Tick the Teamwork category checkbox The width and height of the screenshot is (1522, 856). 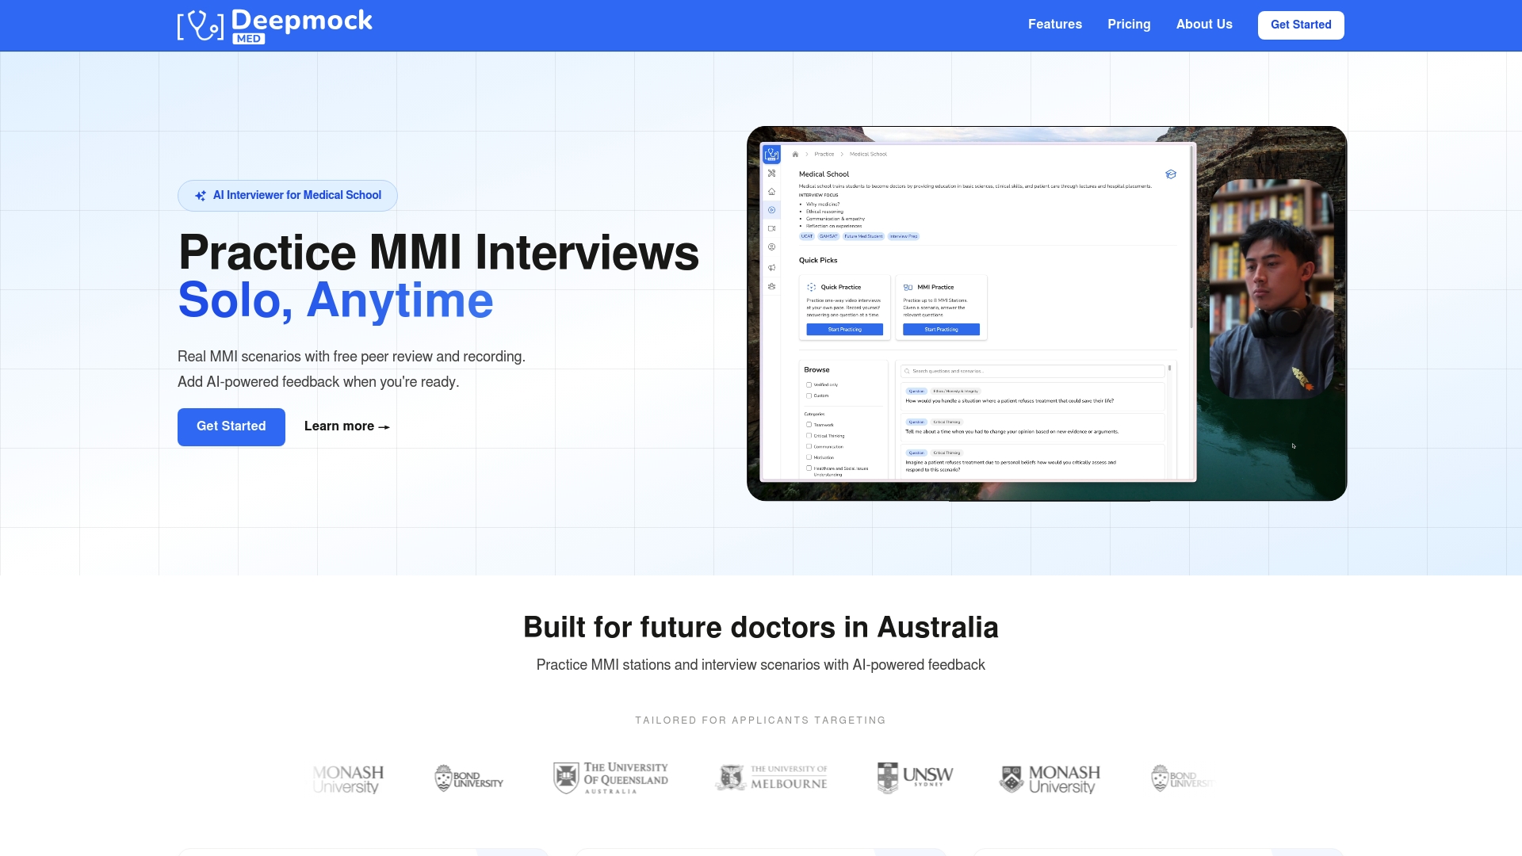tap(809, 425)
